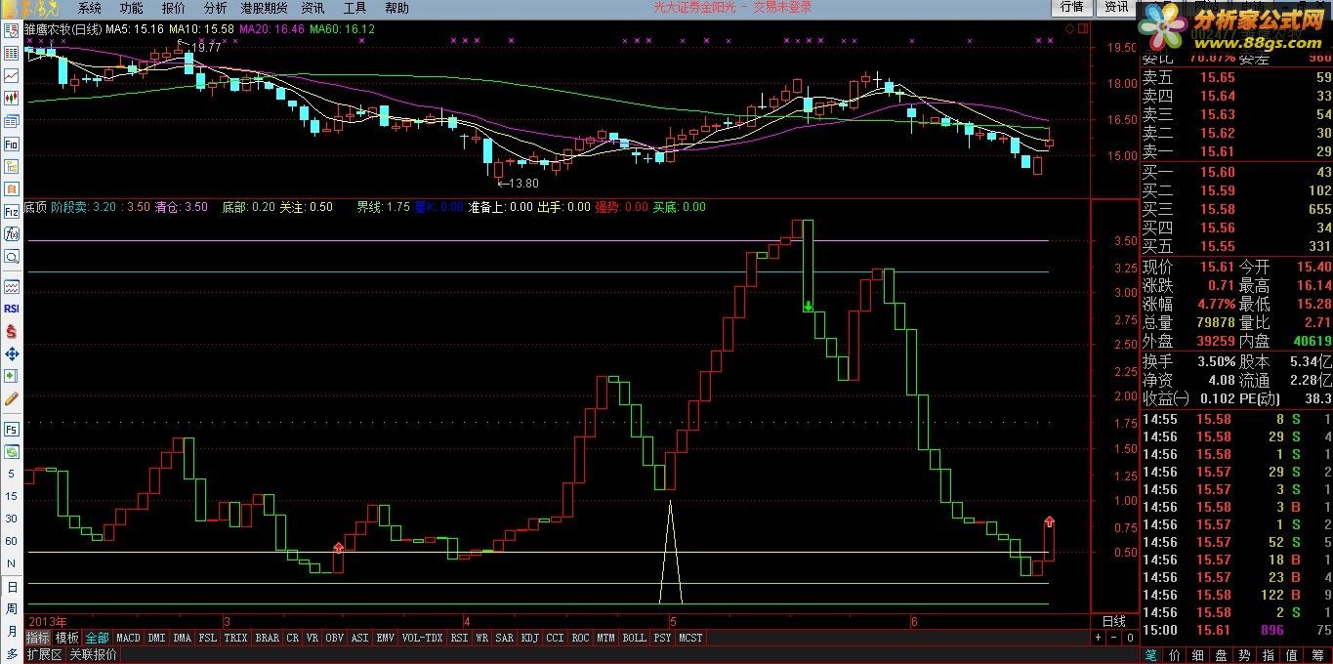Open the quote list icon atop sidebar
Viewport: 1333px width, 664px height.
12,31
